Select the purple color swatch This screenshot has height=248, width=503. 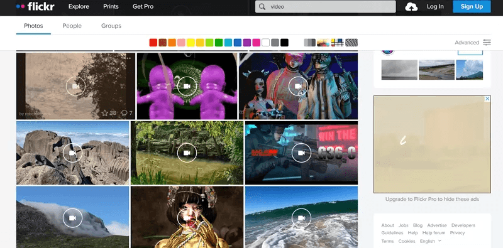click(246, 42)
